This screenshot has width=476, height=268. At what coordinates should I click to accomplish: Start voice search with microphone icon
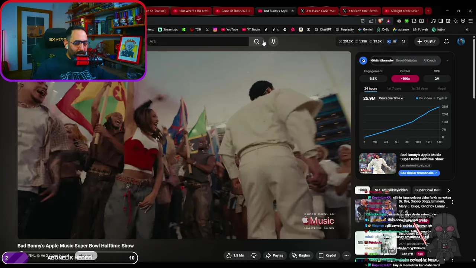pyautogui.click(x=273, y=41)
